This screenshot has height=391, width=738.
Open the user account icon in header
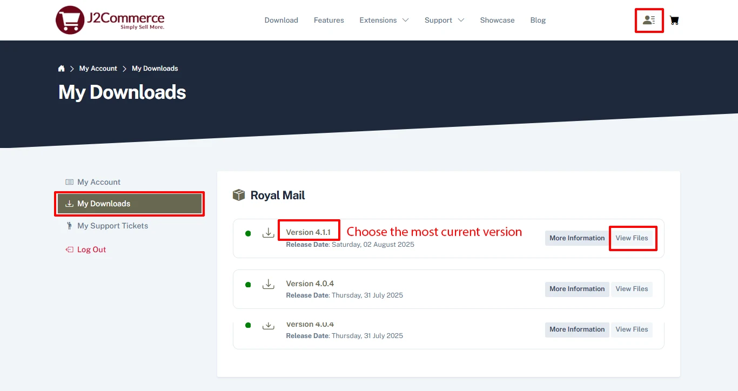[649, 21]
